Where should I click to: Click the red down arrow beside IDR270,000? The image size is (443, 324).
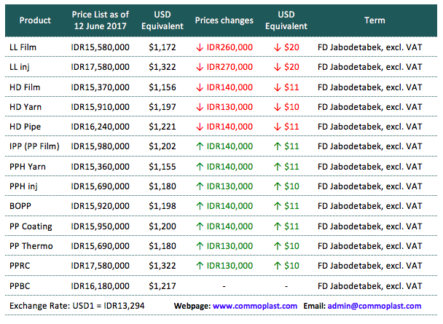(x=200, y=67)
